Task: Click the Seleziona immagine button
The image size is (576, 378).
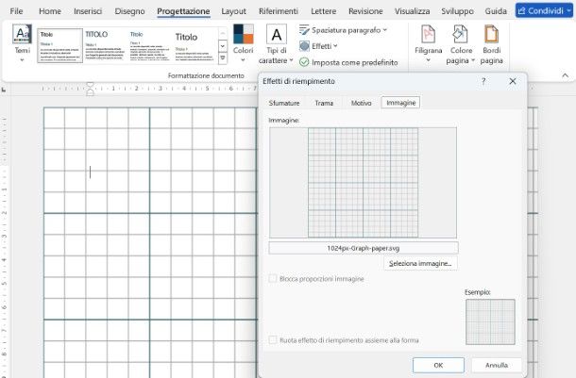Action: click(x=420, y=263)
